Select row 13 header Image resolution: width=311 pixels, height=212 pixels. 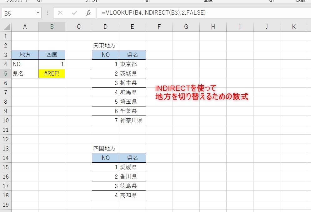[6, 148]
